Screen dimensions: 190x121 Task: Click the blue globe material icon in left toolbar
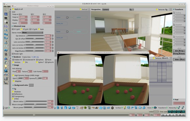[6, 70]
